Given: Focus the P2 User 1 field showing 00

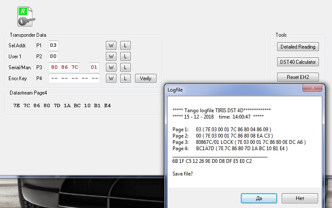Looking at the screenshot, I should pos(53,57).
